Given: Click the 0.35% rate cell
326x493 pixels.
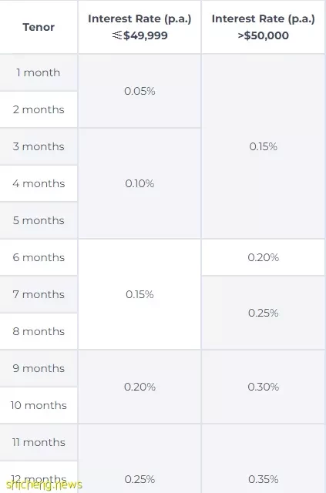Looking at the screenshot, I should coord(263,479).
